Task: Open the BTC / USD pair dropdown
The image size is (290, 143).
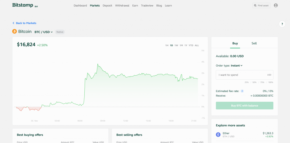Action: (x=44, y=32)
